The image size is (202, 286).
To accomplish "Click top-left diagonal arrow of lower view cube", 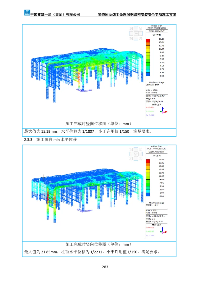I will (131, 149).
